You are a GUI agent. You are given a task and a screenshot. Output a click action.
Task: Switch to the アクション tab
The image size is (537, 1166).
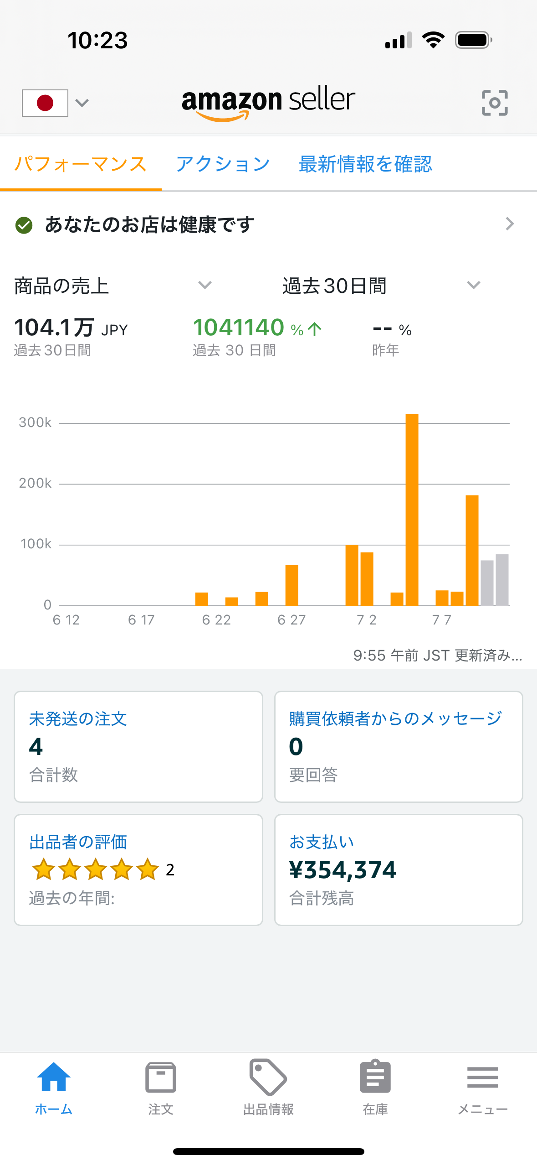(x=223, y=164)
